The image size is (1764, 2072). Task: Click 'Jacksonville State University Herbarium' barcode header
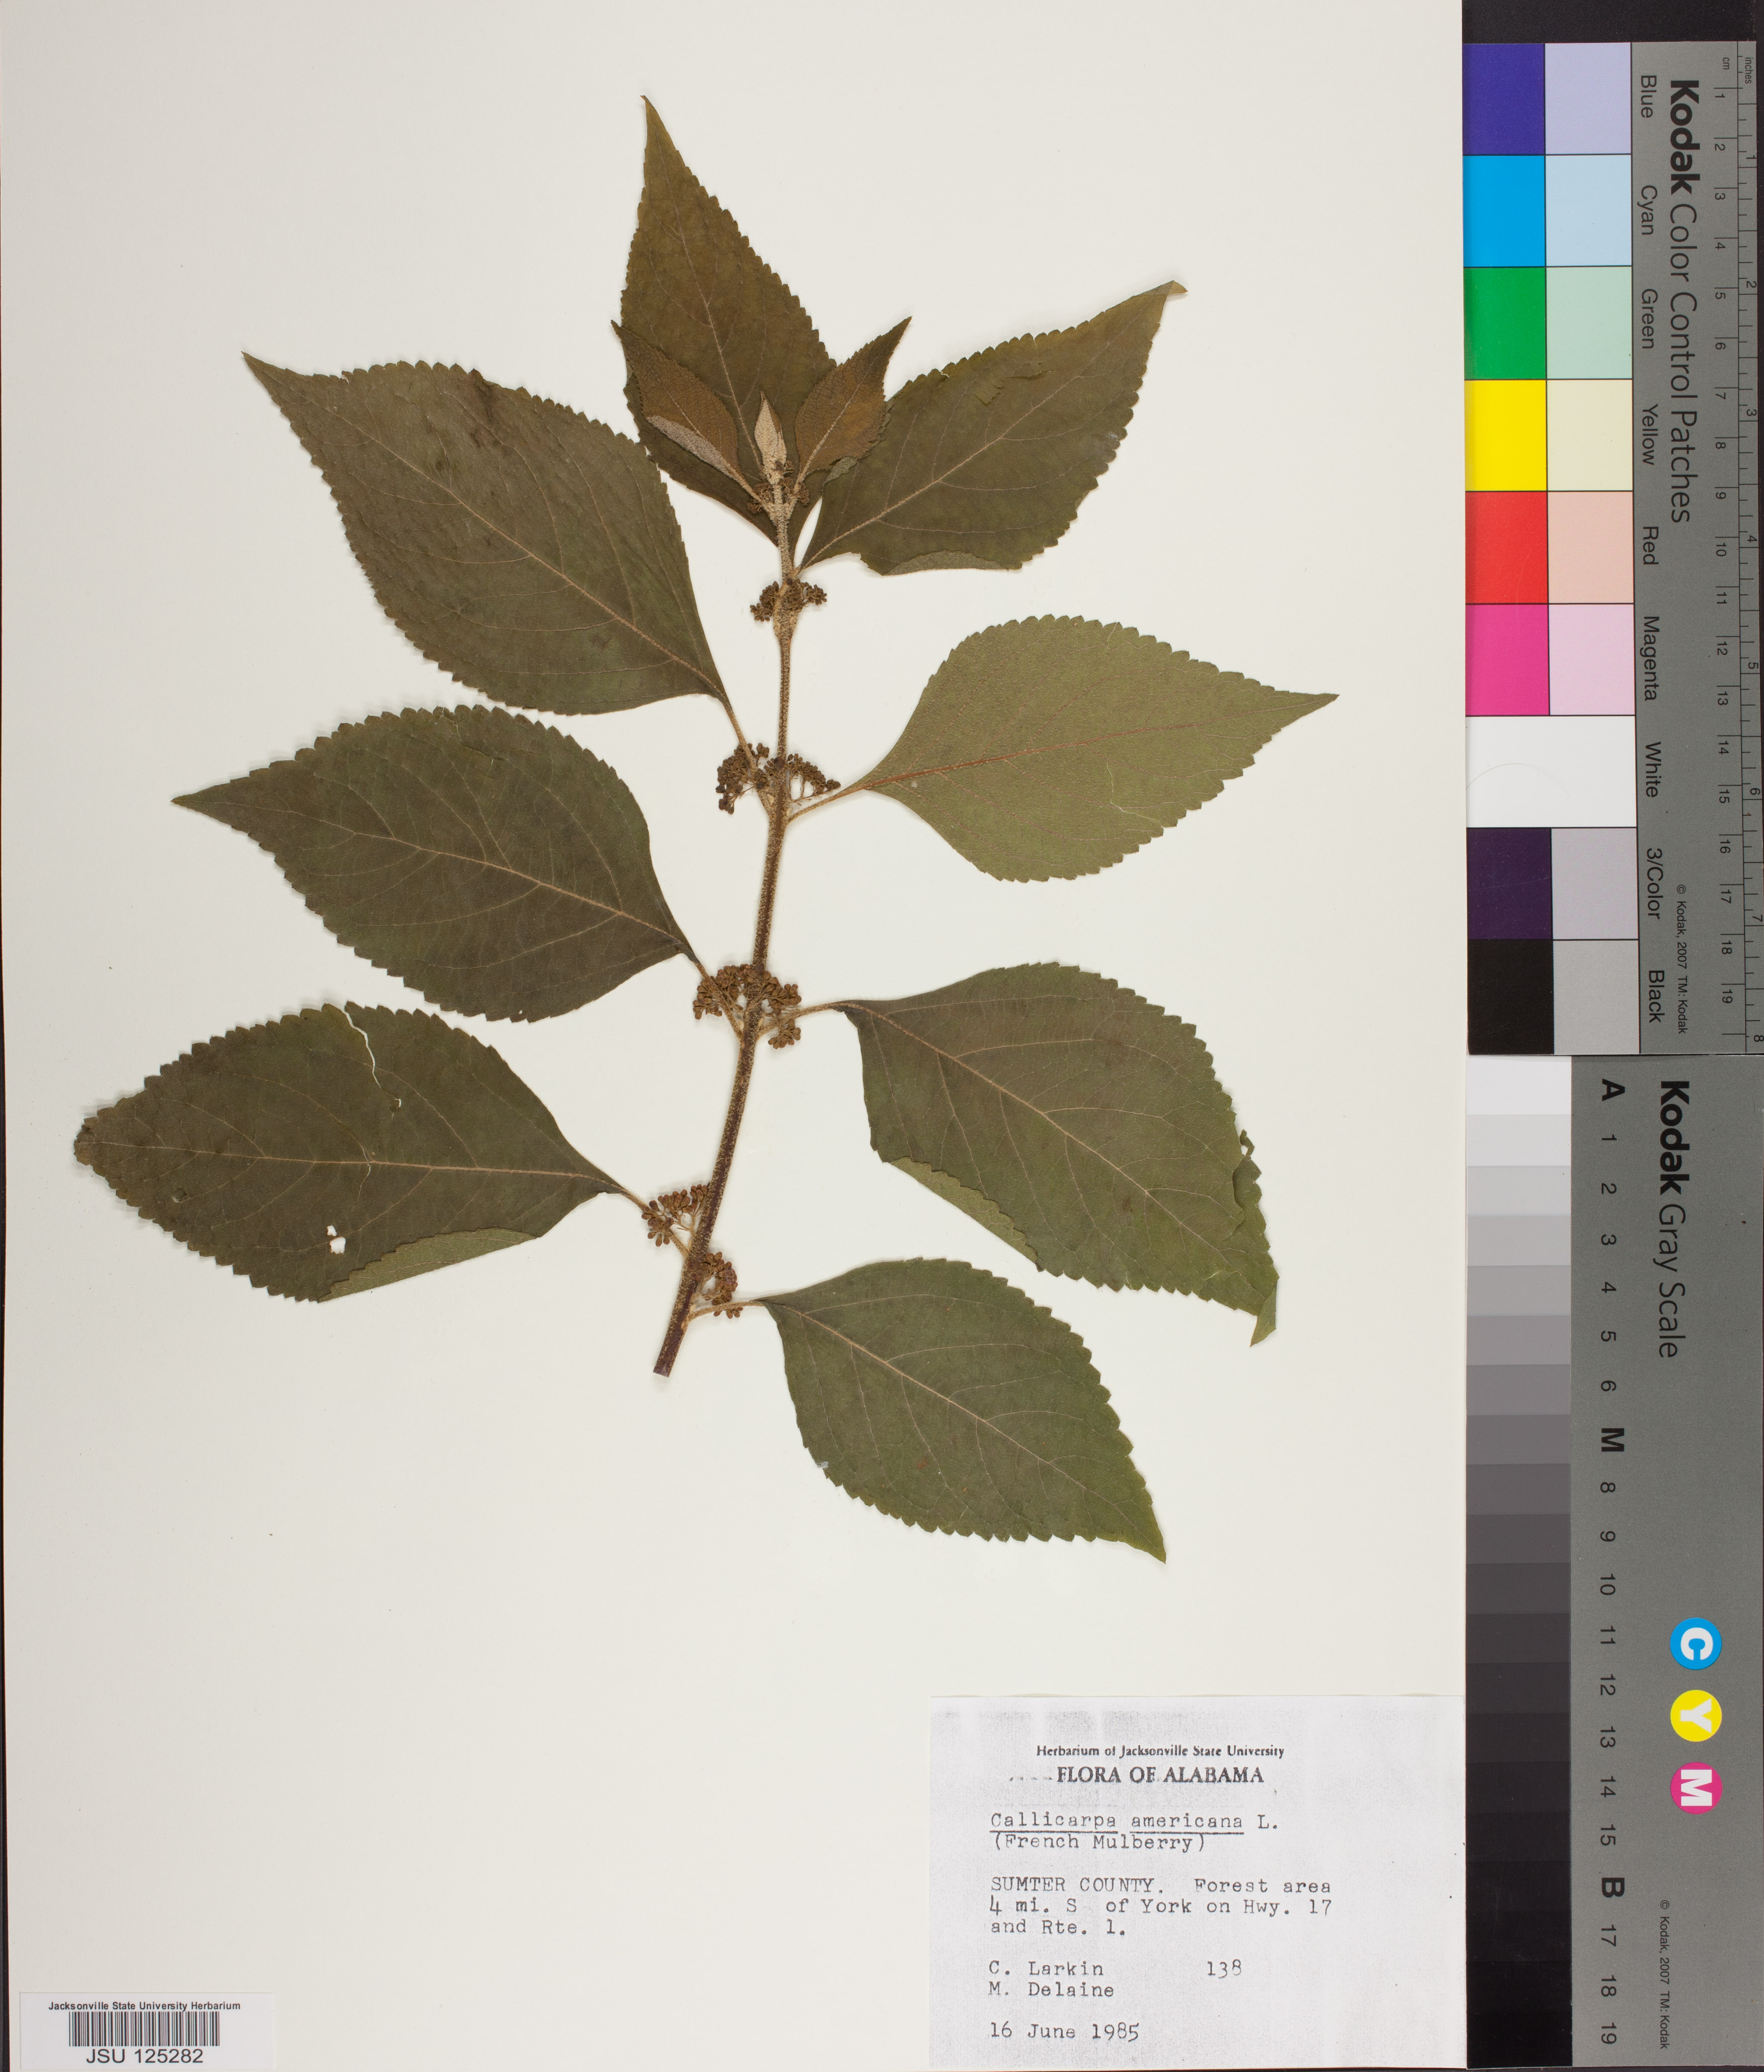(x=144, y=2005)
